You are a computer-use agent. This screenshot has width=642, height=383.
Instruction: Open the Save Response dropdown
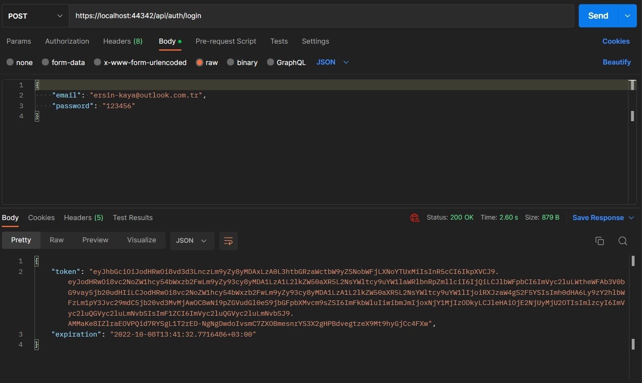(603, 217)
